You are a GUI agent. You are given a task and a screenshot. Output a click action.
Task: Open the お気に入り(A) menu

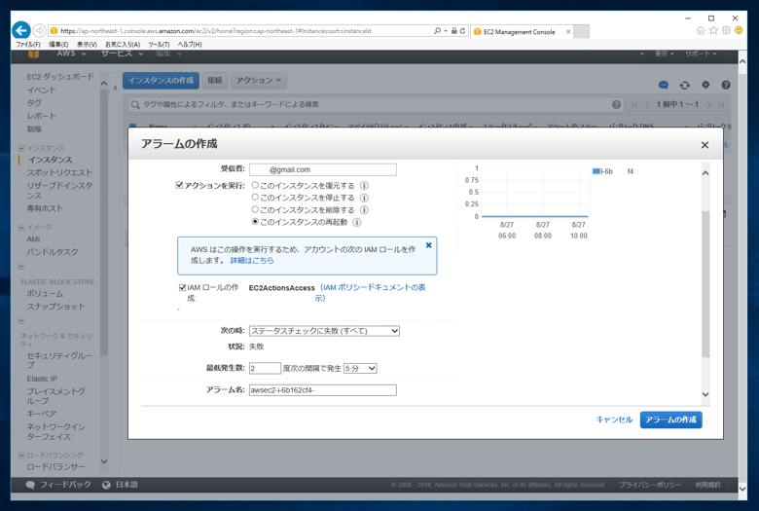click(123, 45)
